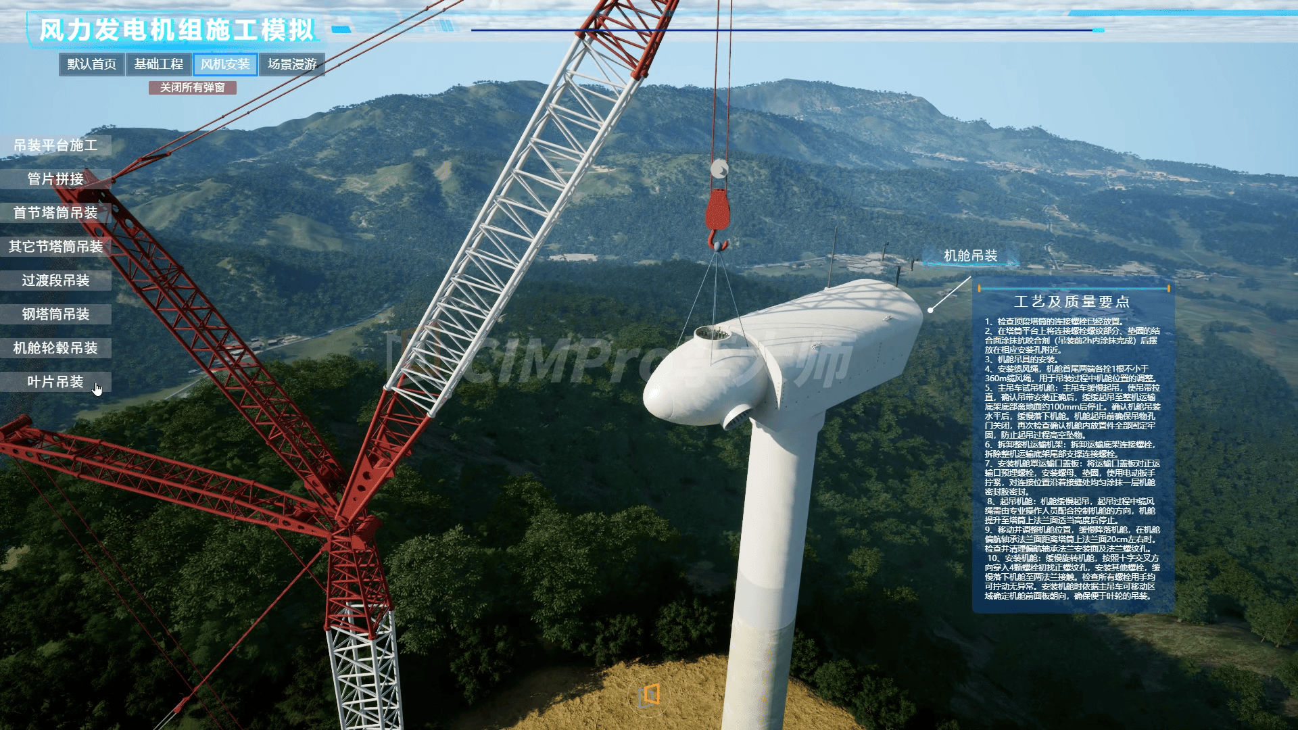The image size is (1298, 730).
Task: Select the 叶片吊装 step
Action: click(55, 382)
